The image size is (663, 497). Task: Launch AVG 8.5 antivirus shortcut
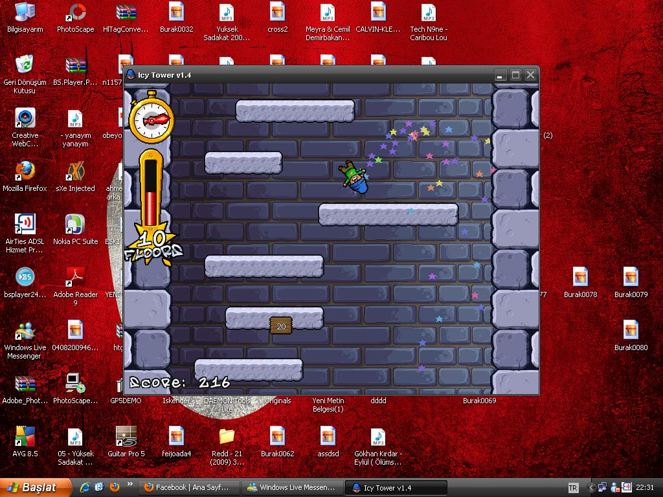[x=25, y=442]
